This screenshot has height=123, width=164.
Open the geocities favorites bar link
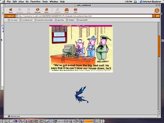click(x=59, y=20)
